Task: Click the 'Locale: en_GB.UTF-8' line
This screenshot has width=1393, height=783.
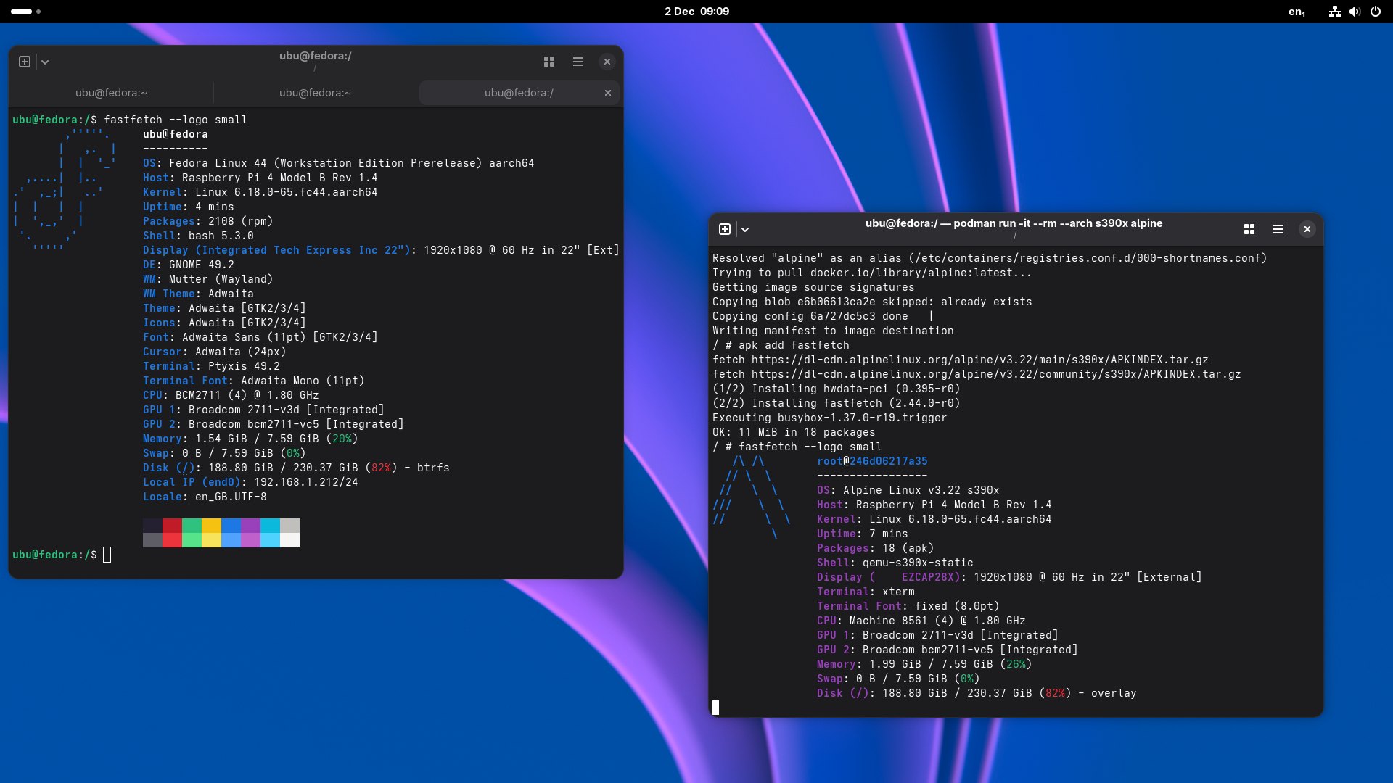Action: coord(205,497)
